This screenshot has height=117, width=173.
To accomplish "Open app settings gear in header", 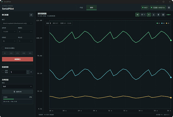I will tap(169, 8).
